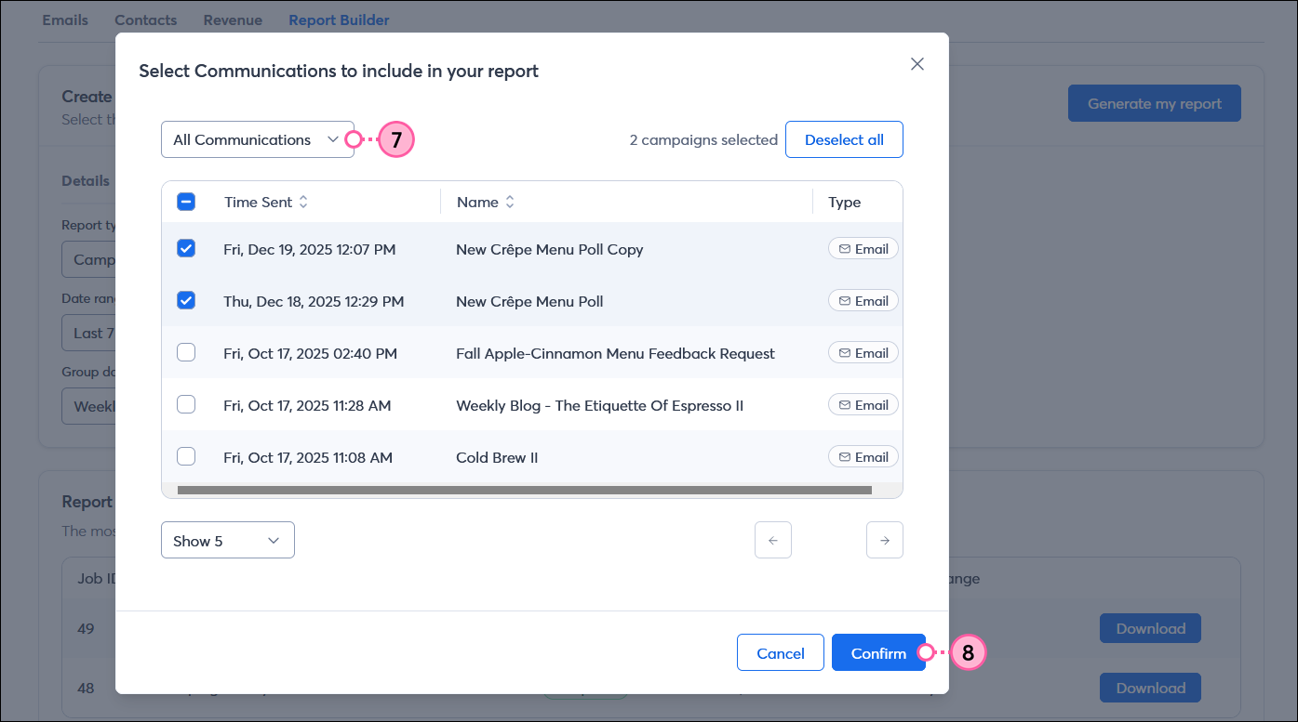Open the Show 5 page size dropdown

pos(227,540)
